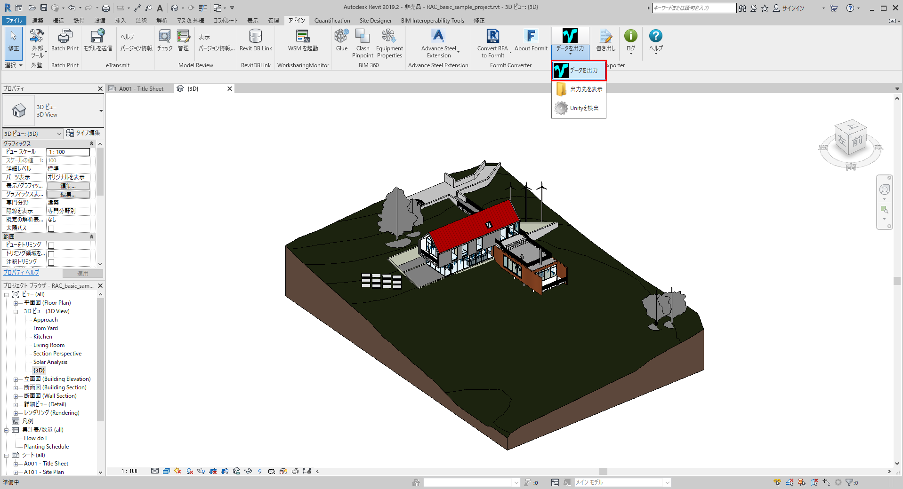903x489 pixels.
Task: Click the 適用 button in Properties
Action: (82, 273)
